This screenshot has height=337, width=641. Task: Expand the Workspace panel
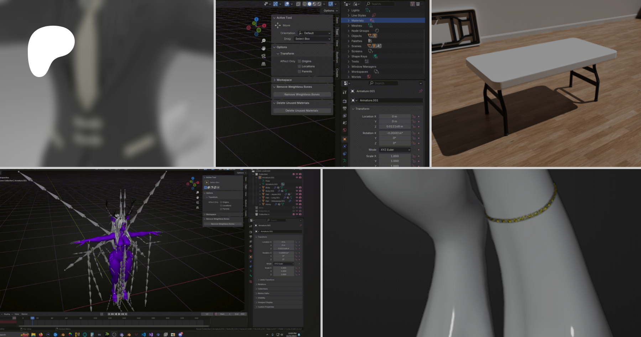284,80
